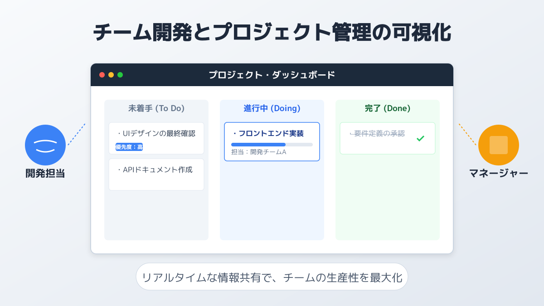The image size is (544, 306).
Task: Click the 開発担当 label
Action: pos(45,173)
